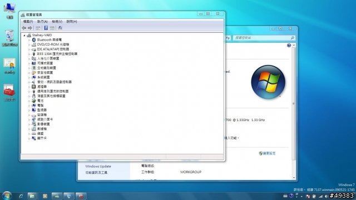
Task: Open the Windows Start orb
Action: coord(7,196)
